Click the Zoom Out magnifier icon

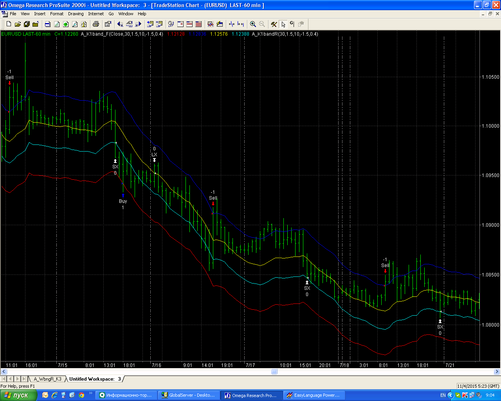(x=262, y=24)
